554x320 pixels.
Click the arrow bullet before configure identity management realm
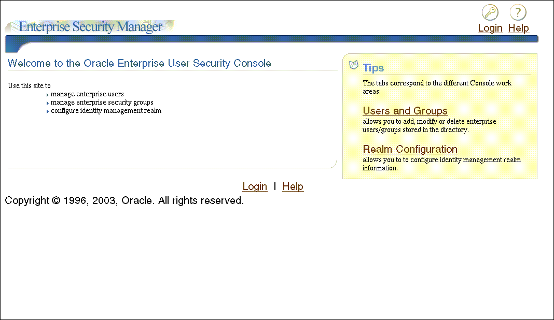[47, 111]
